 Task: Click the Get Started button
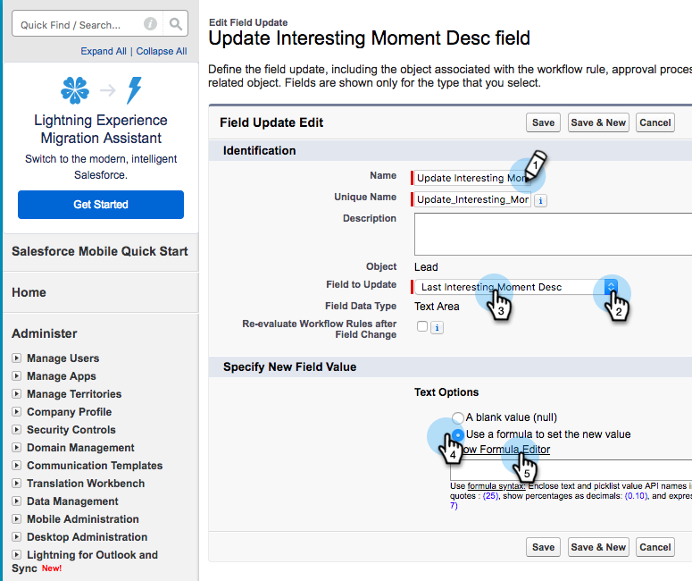[101, 205]
